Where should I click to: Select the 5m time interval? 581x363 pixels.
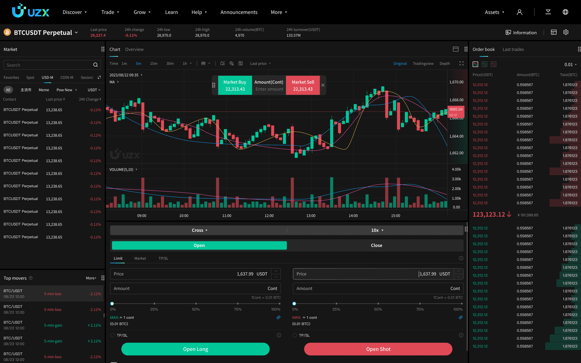click(138, 63)
